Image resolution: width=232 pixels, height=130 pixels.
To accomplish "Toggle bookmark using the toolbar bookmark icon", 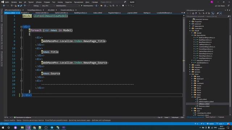I will [x=123, y=6].
